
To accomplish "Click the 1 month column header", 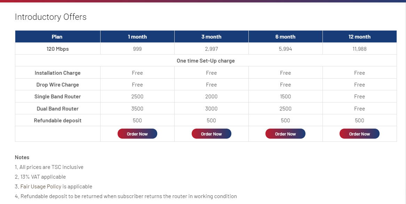I will pos(137,36).
